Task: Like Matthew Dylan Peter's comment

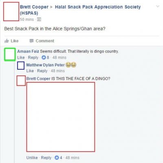Action: pos(30,71)
